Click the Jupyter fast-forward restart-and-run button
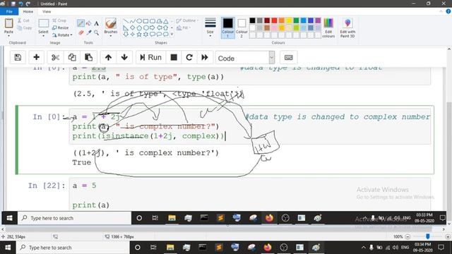This screenshot has height=254, width=452. [205, 57]
